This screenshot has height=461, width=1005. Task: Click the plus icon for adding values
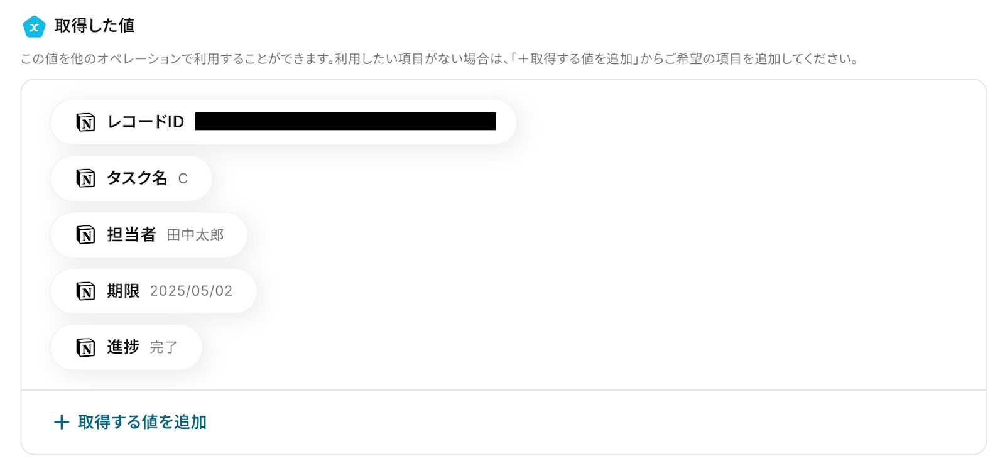tap(62, 422)
